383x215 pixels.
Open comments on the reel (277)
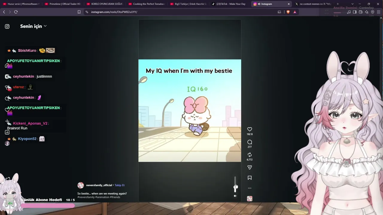[x=250, y=142]
